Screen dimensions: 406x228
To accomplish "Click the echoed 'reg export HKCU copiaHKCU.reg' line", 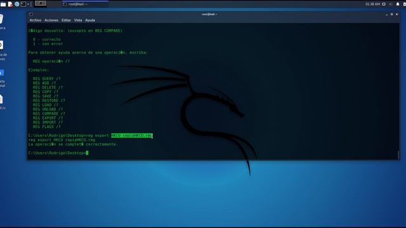I will [x=62, y=140].
